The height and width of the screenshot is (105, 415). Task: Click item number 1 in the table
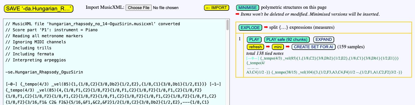pyautogui.click(x=240, y=39)
